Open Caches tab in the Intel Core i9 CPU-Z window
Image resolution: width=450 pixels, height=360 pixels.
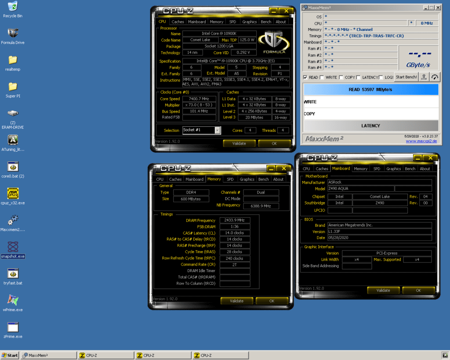pyautogui.click(x=178, y=22)
